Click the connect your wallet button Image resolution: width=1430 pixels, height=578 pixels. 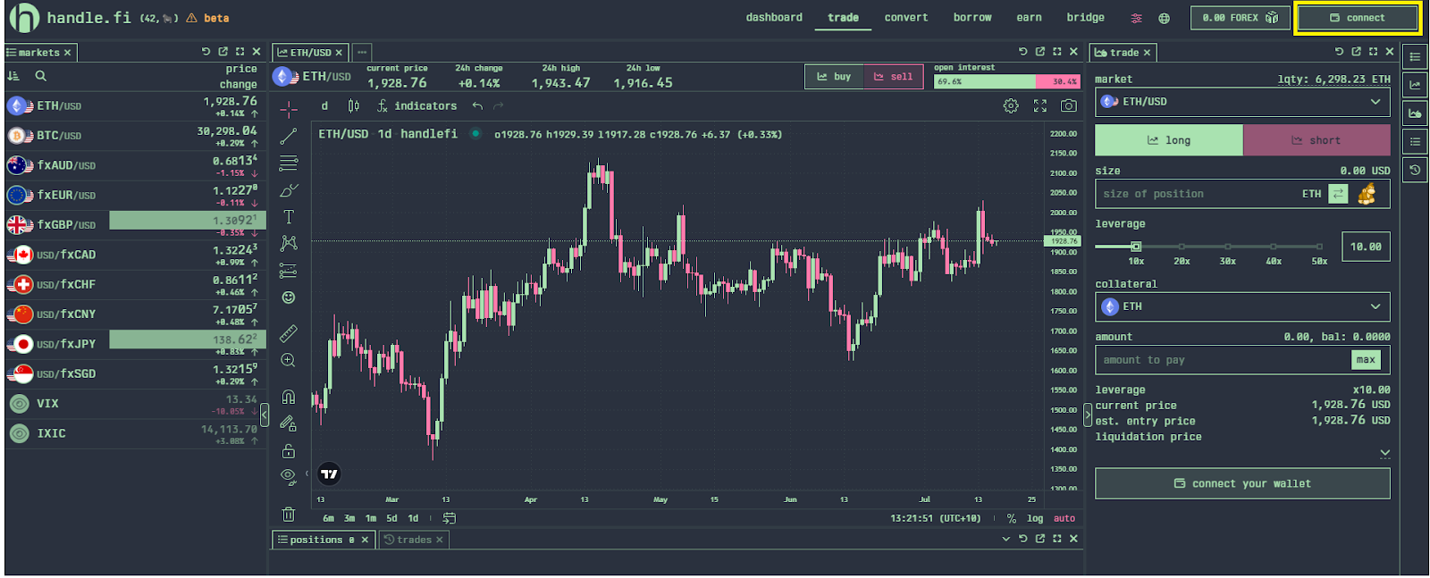[x=1242, y=483]
